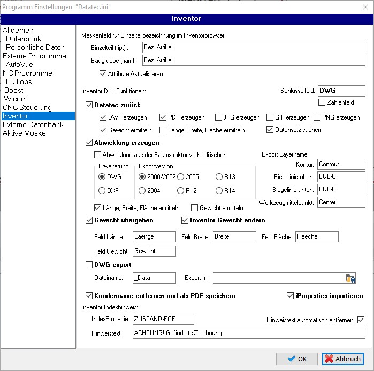The height and width of the screenshot is (371, 374).
Task: Toggle iProperties importieren checkbox
Action: coord(290,296)
